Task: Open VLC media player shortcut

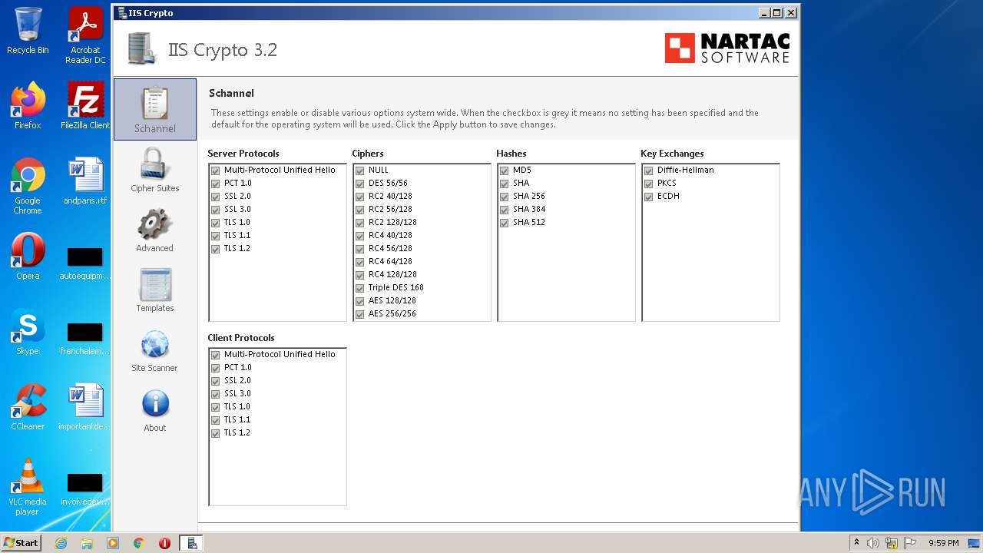Action: [28, 488]
